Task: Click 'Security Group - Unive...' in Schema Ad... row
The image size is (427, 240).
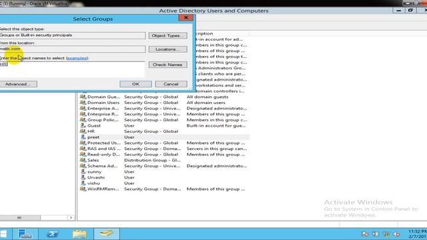Action: [152, 166]
